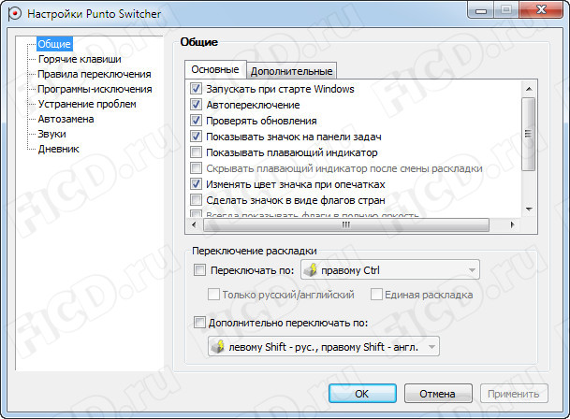The image size is (570, 419).
Task: Click the 'Отмена' button
Action: (438, 393)
